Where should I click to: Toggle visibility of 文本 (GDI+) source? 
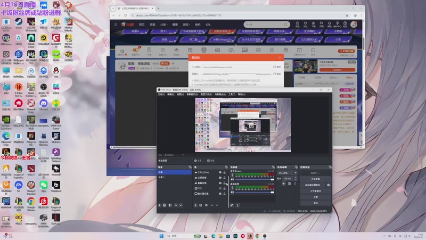[x=220, y=172]
